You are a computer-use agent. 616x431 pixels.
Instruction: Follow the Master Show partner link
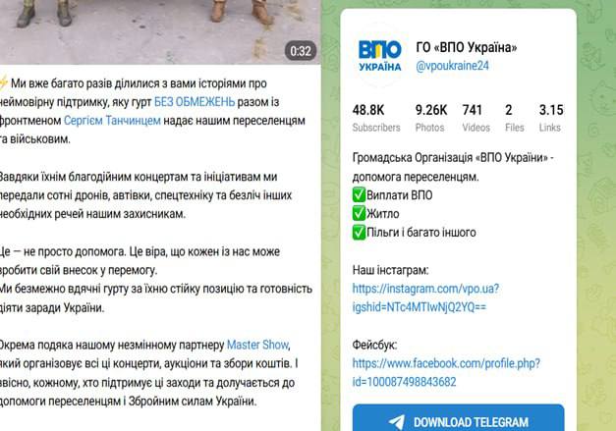[x=257, y=345]
